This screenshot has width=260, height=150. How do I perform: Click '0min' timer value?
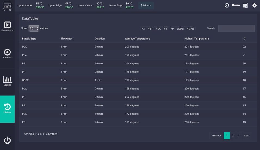(x=236, y=5)
